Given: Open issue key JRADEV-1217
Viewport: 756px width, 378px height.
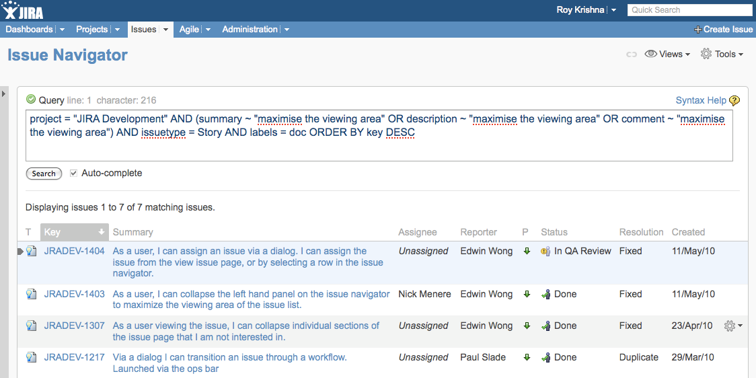Looking at the screenshot, I should coord(74,357).
